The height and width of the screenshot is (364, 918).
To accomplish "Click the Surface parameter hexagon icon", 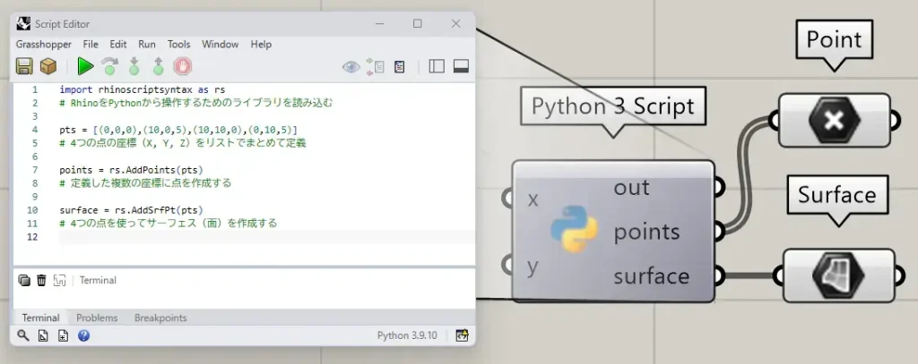I will point(836,275).
